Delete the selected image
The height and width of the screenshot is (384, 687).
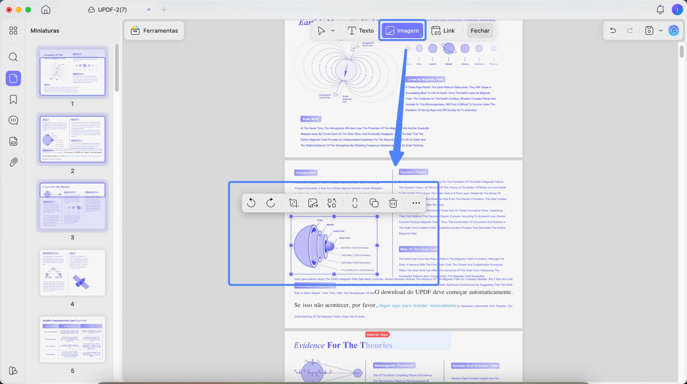393,203
